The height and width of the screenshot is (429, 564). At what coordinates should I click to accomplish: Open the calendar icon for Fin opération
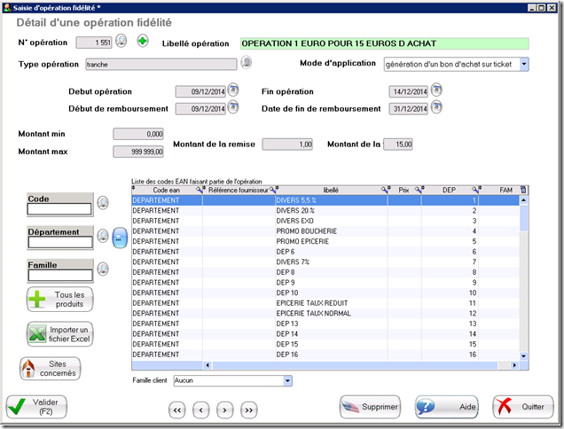436,90
